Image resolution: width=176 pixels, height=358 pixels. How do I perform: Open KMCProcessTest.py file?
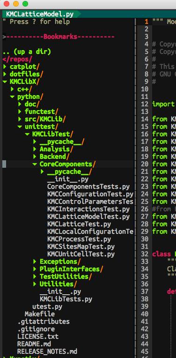pos(79,239)
